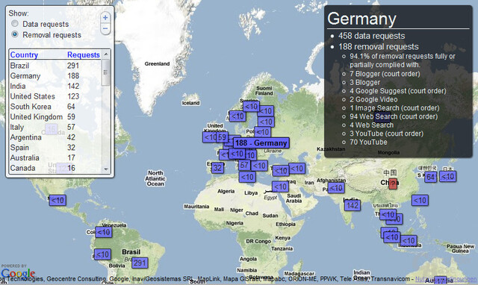Click the <10 marker over Finland
Screen dimensions: 478x285
(x=265, y=111)
